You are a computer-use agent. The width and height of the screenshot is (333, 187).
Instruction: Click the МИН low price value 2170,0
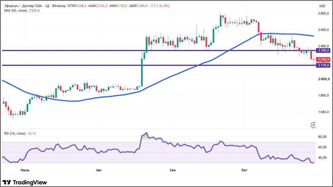(122, 6)
